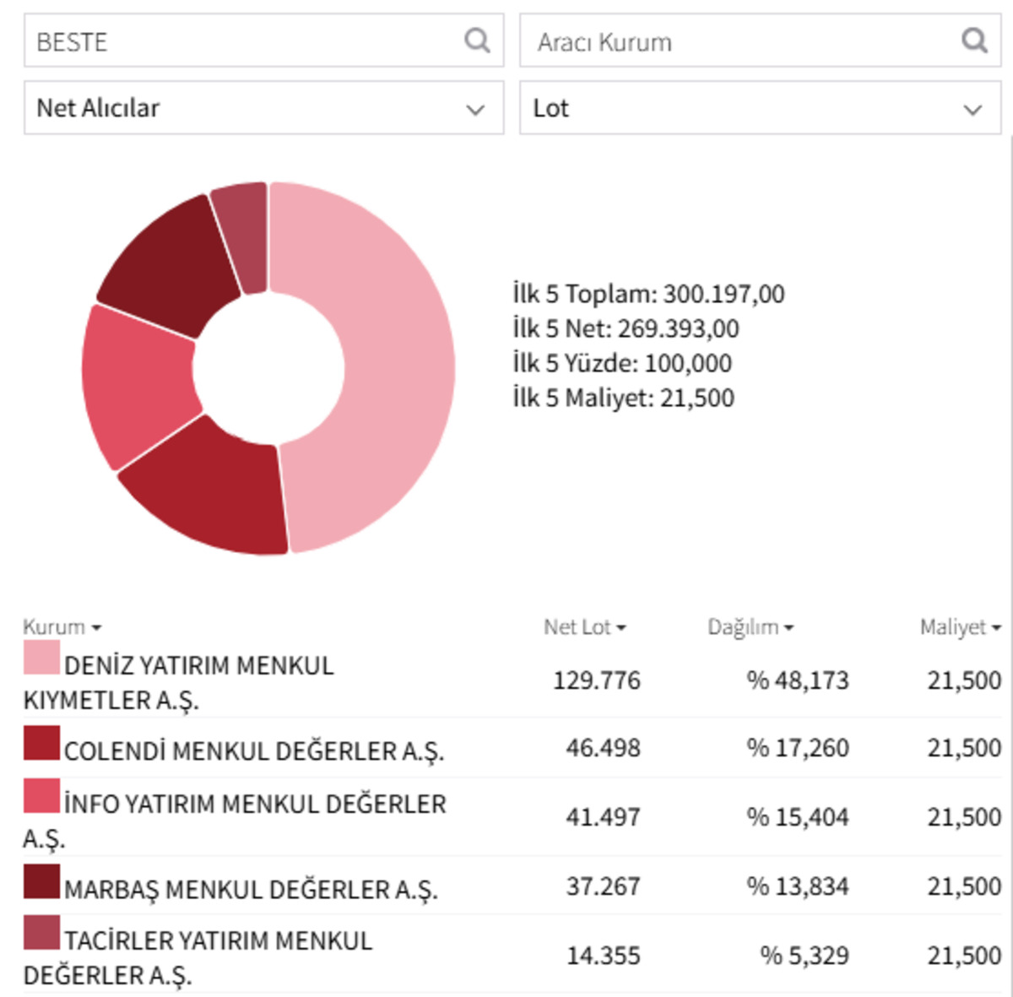Click the distribution value % 15,404

(798, 817)
